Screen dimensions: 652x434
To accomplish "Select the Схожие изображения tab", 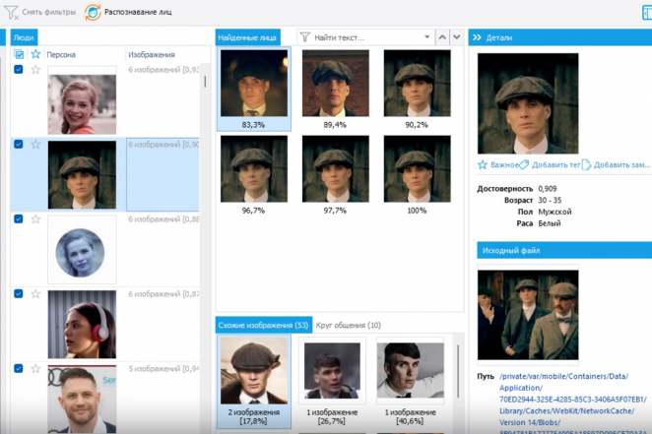I will point(261,325).
